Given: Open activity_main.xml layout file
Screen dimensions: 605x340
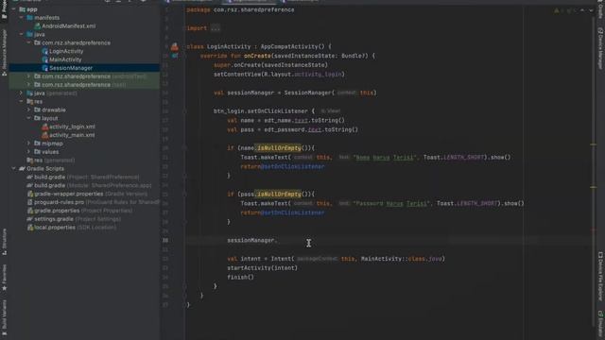Looking at the screenshot, I should pos(72,135).
